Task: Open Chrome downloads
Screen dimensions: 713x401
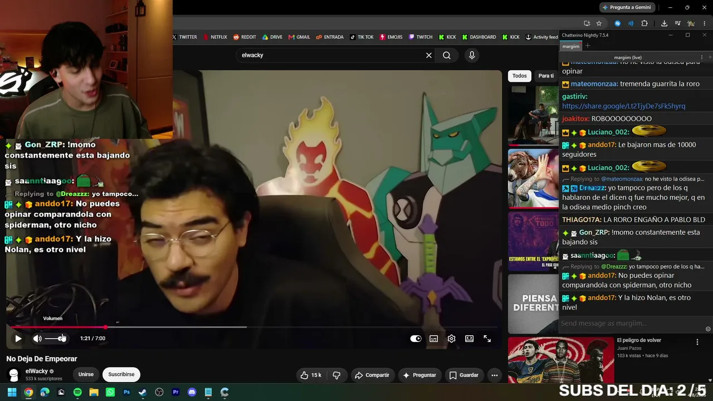Action: pos(664,23)
